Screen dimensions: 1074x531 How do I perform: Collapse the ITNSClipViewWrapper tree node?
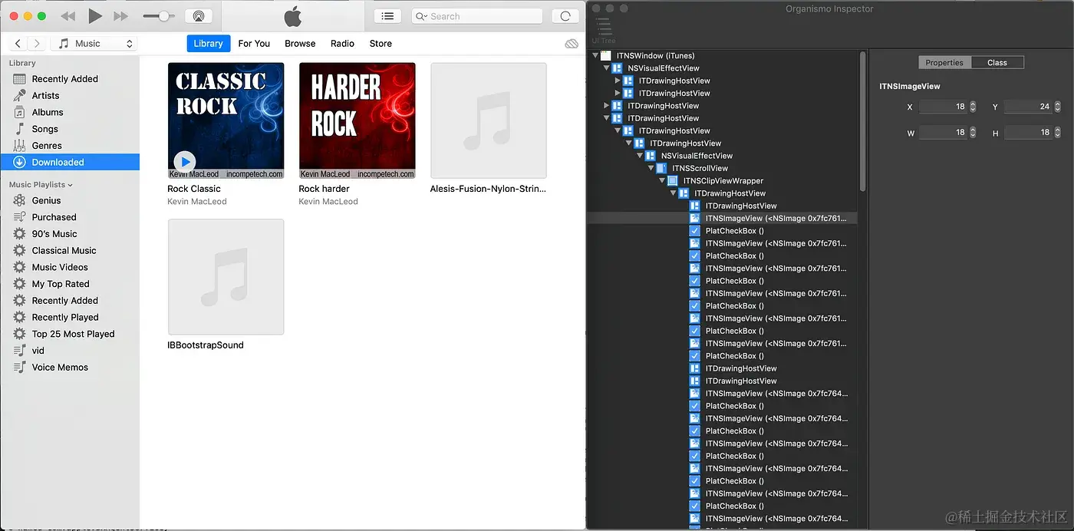pyautogui.click(x=662, y=181)
